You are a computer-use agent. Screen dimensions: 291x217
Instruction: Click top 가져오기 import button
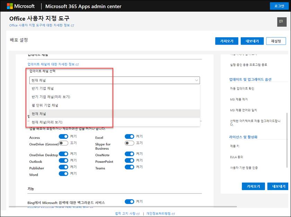[227, 41]
